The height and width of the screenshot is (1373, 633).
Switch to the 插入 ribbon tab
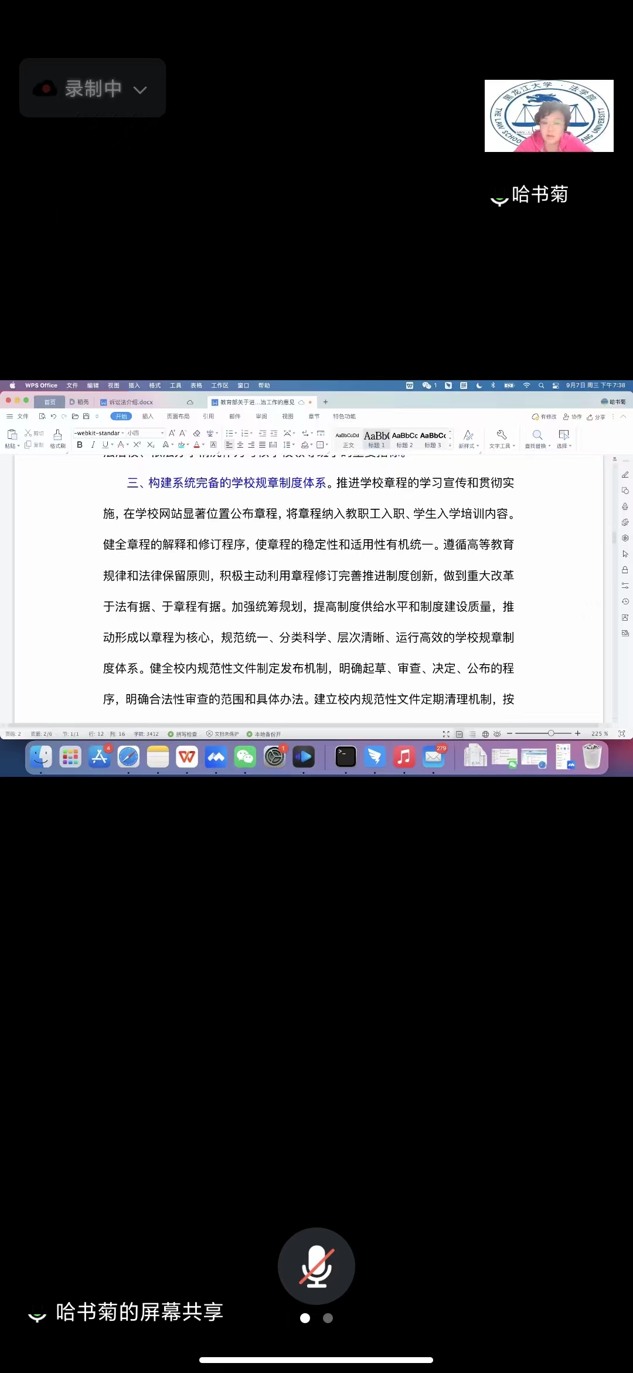(148, 417)
